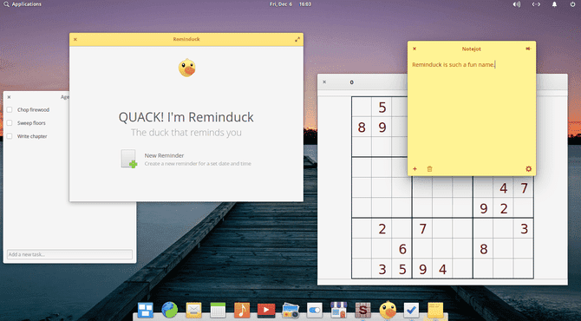The image size is (581, 321).
Task: Click the Reminduck duck logo
Action: pyautogui.click(x=186, y=68)
